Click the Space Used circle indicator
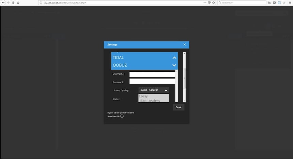Image resolution: width=293 pixels, height=159 pixels. click(x=122, y=116)
